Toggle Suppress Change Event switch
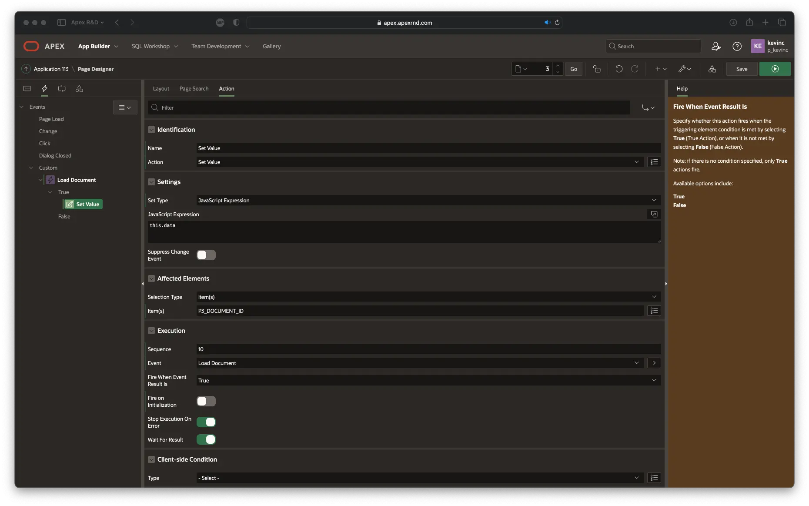This screenshot has width=809, height=506. [x=206, y=255]
